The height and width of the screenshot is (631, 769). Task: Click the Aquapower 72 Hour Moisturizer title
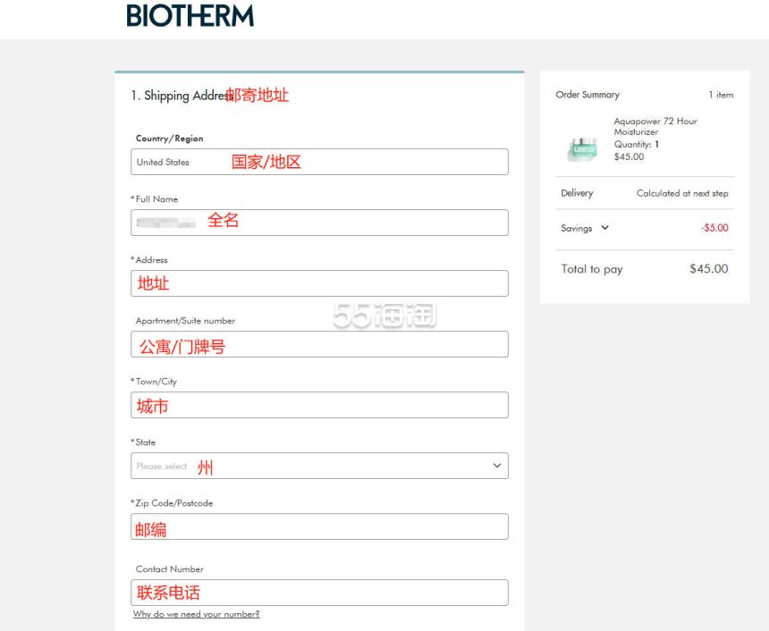(655, 126)
